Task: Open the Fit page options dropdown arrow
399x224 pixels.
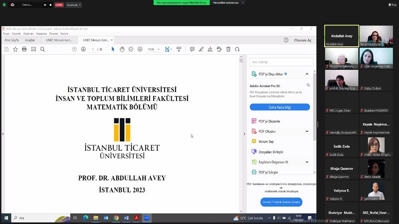Action: [171, 49]
